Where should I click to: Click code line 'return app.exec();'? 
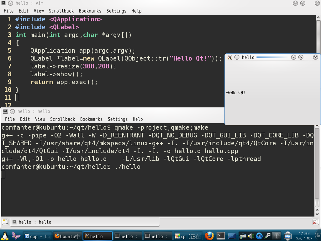(64, 82)
